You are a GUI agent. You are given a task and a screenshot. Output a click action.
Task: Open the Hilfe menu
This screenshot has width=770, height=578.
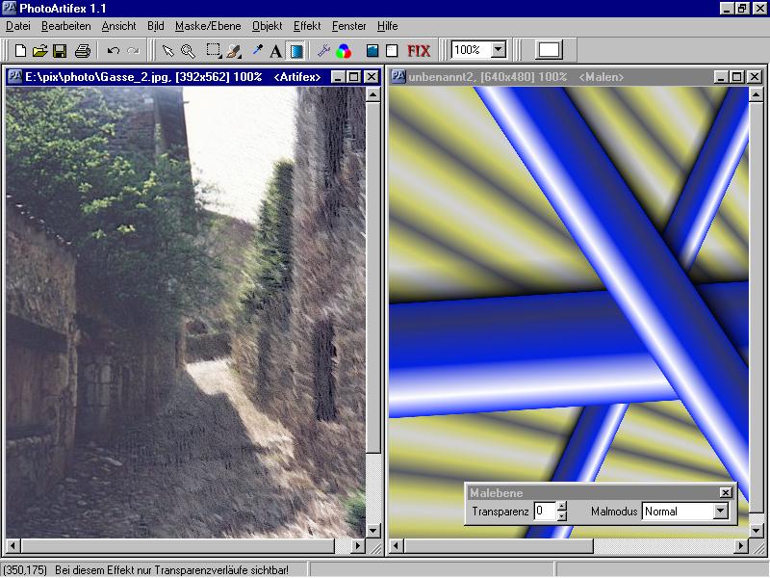pyautogui.click(x=388, y=26)
